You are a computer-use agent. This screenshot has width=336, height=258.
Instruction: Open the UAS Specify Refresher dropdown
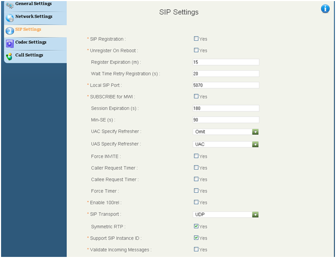[255, 145]
